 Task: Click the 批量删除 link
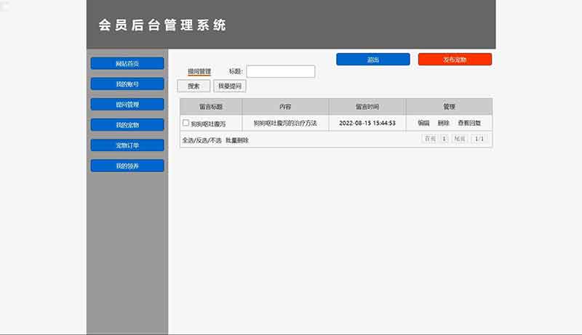[x=237, y=140]
